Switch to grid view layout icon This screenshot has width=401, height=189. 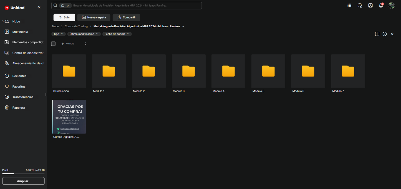click(377, 34)
